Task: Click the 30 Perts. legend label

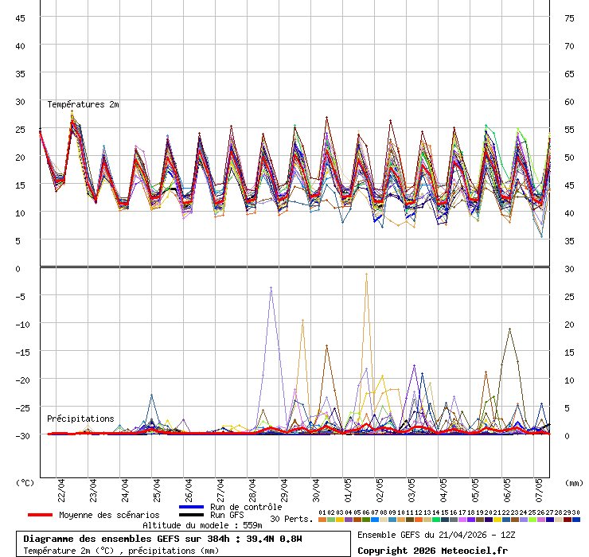Action: 291,519
